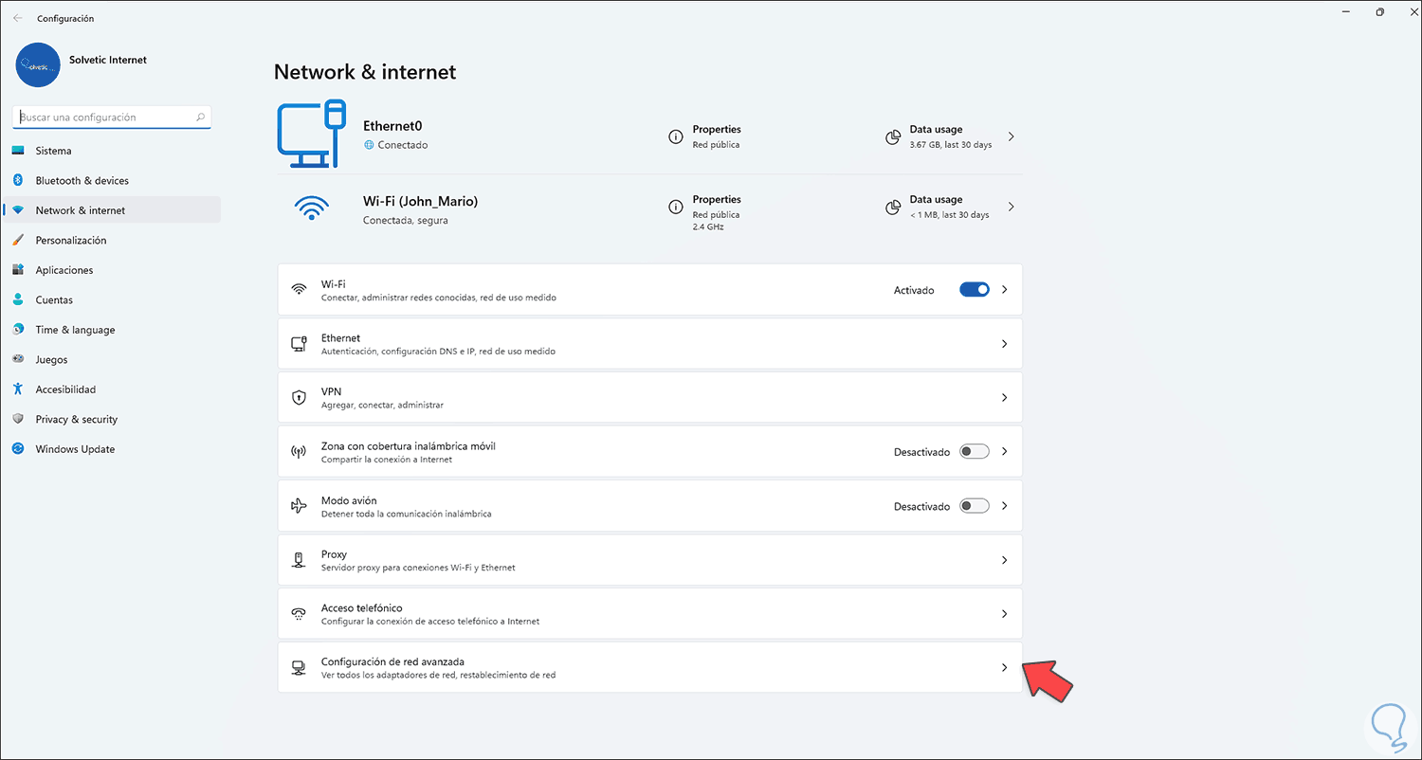Open Bluetooth & devices in the sidebar
This screenshot has height=760, width=1422.
coord(82,181)
